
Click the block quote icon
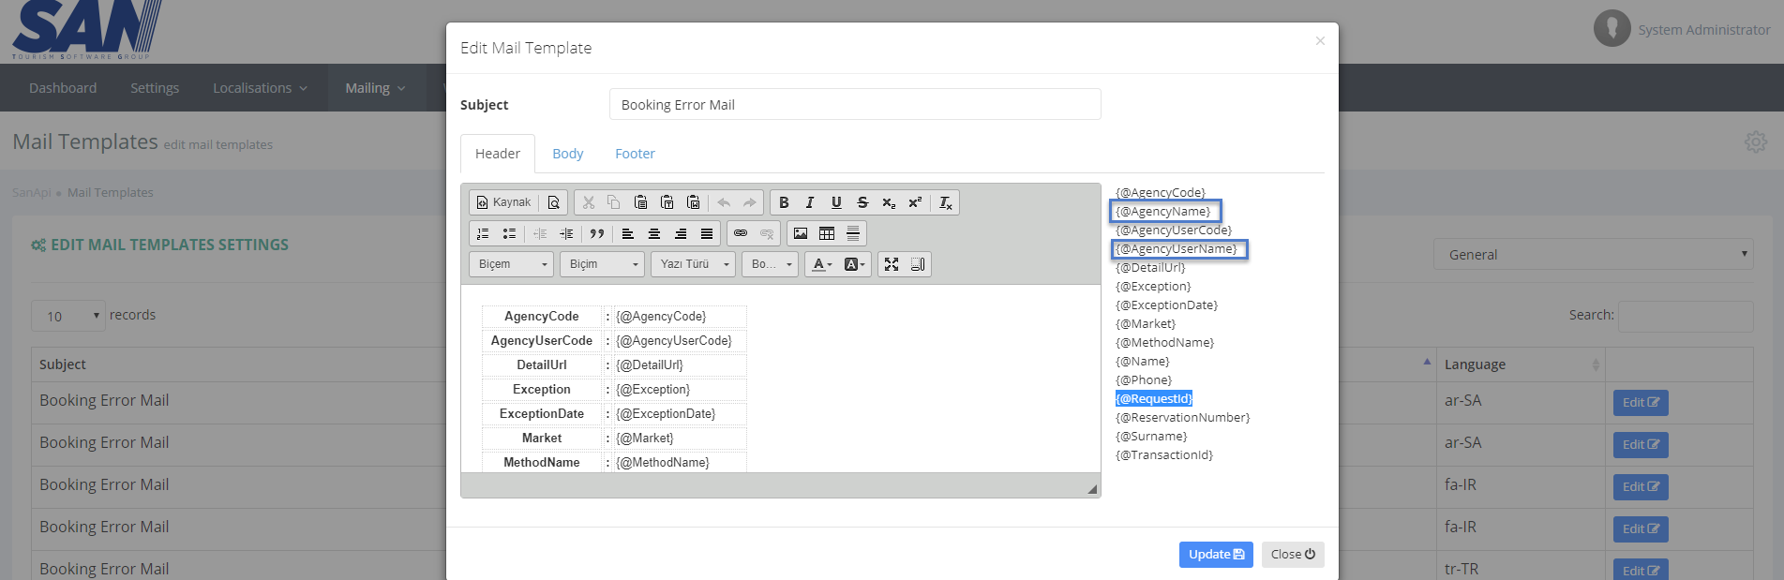coord(597,233)
